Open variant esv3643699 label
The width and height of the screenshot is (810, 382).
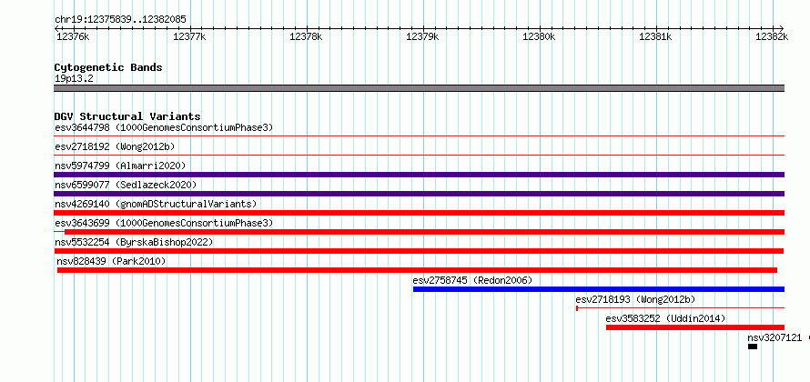tap(164, 223)
